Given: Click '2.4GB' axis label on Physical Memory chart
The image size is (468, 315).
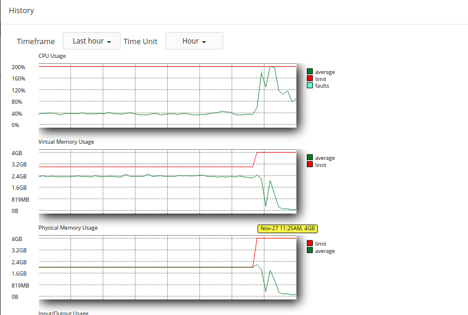Looking at the screenshot, I should tap(19, 262).
